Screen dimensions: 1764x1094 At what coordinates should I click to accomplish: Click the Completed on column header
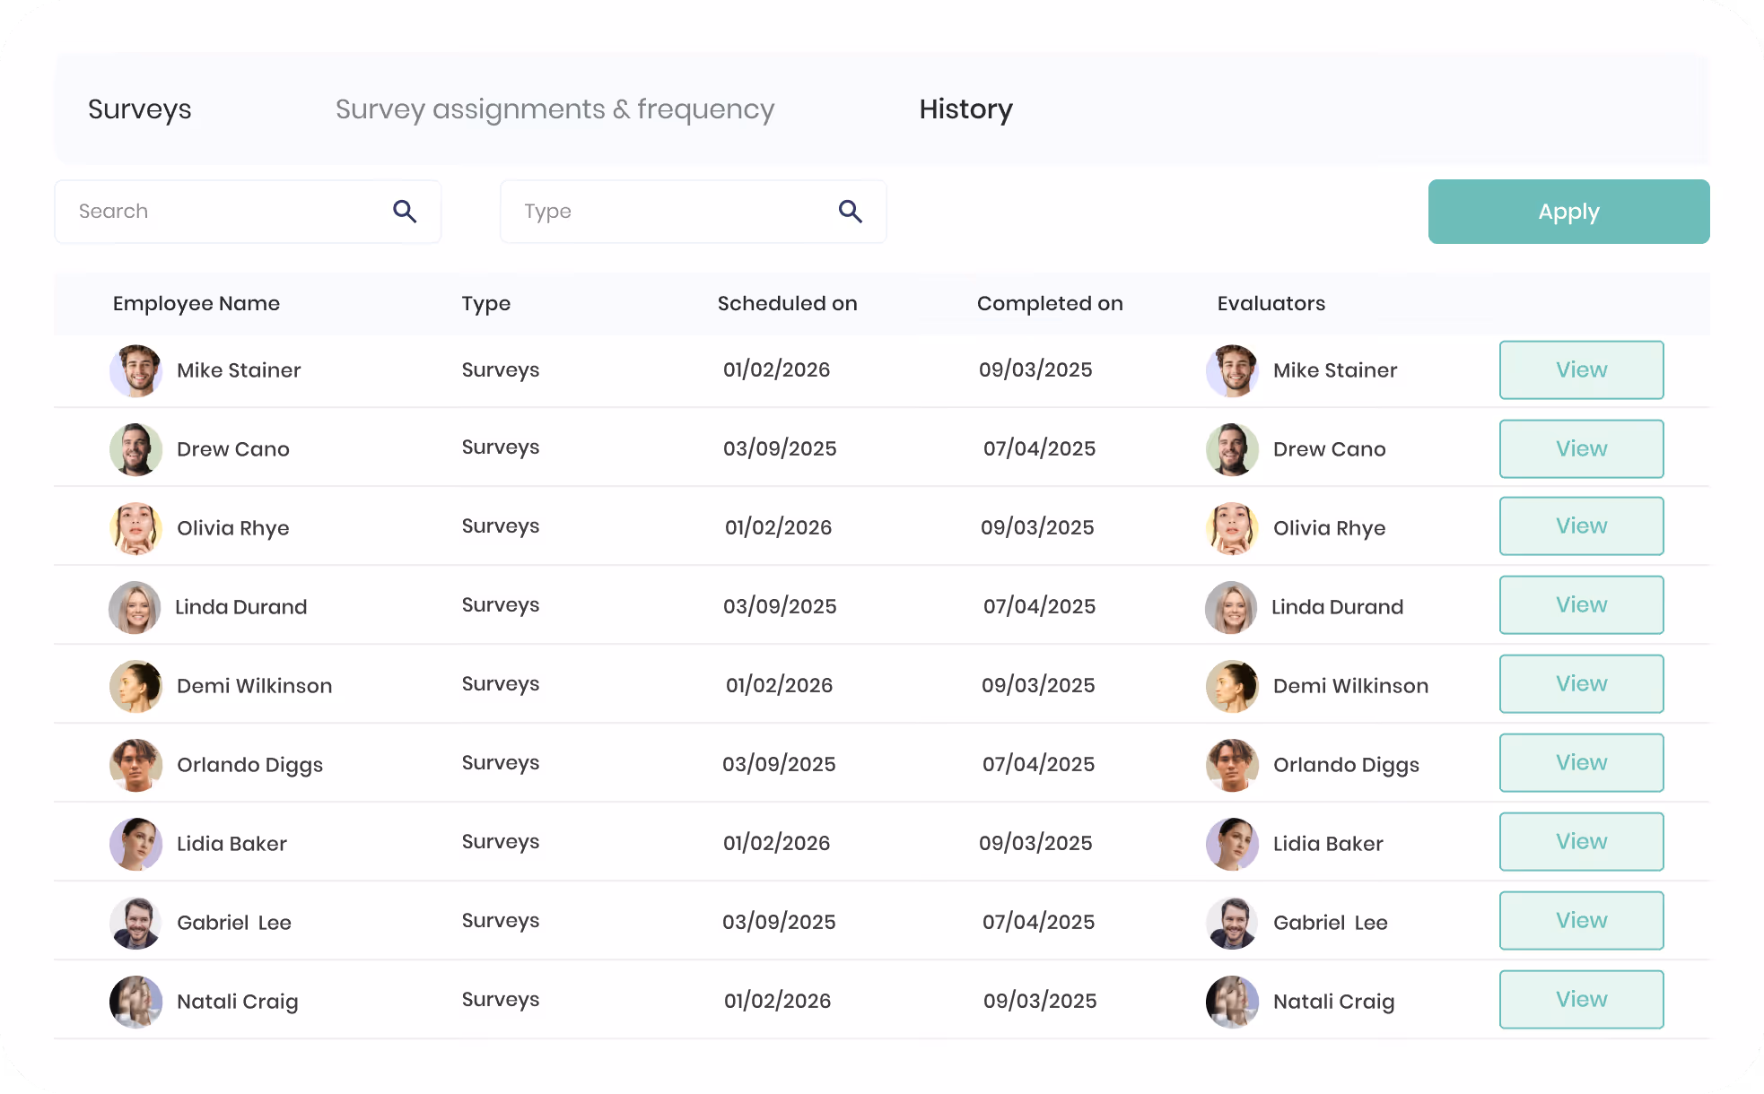pyautogui.click(x=1050, y=304)
